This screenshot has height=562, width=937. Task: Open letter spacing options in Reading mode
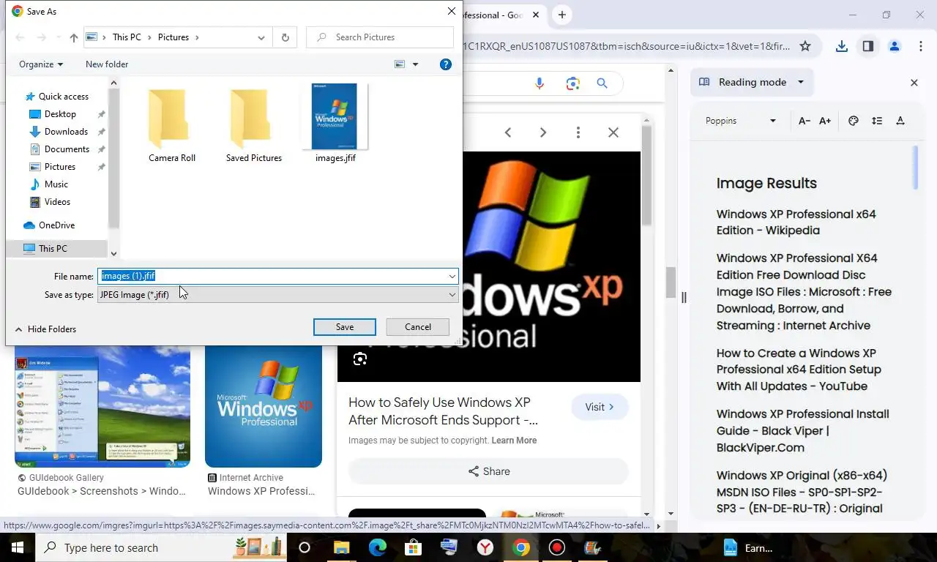(x=900, y=121)
